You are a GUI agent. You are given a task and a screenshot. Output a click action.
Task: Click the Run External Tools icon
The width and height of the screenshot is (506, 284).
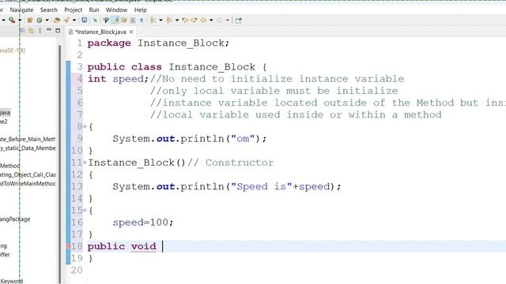12,20
